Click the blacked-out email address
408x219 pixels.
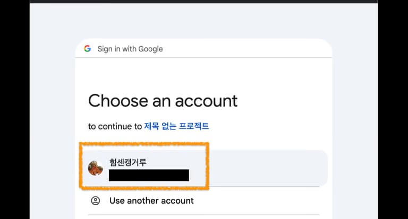149,175
